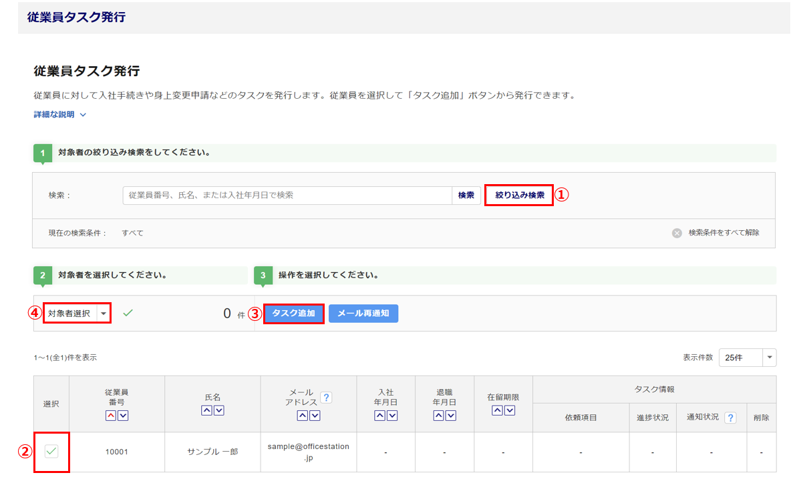Viewport: 809px width, 479px height.
Task: Sort 氏名 column descending arrow
Action: 218,410
